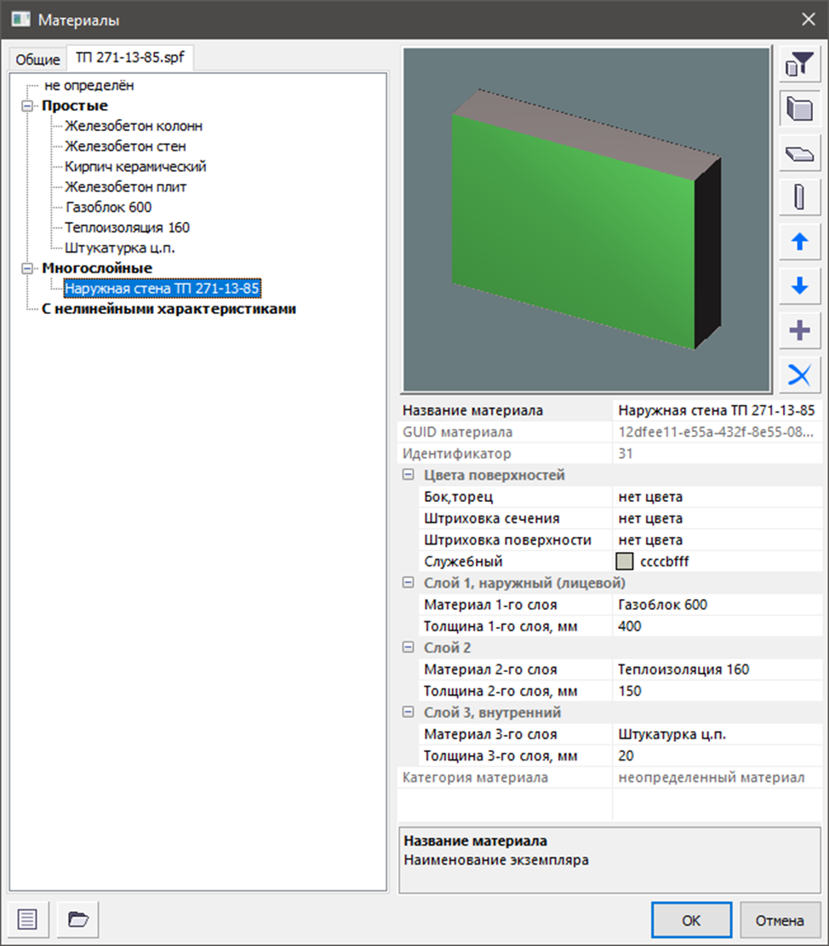Viewport: 829px width, 946px height.
Task: Select Железобетон плит material
Action: pos(126,187)
